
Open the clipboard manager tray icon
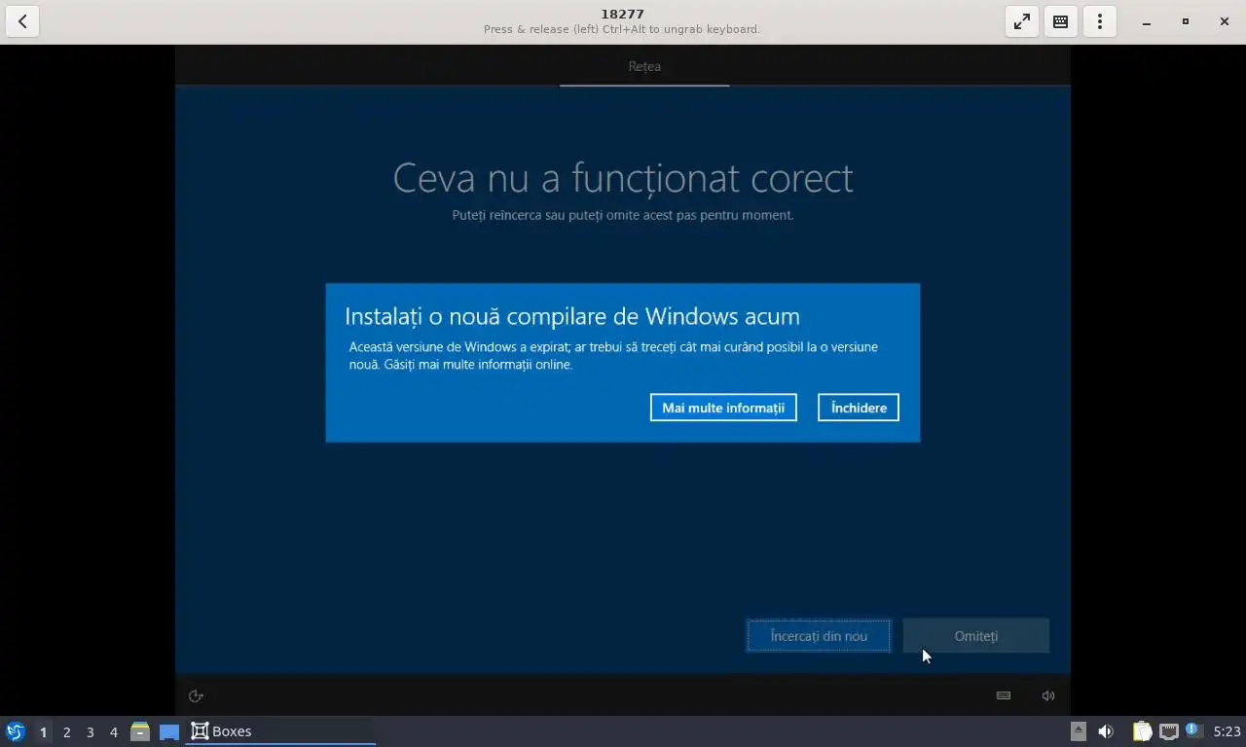tap(1142, 731)
